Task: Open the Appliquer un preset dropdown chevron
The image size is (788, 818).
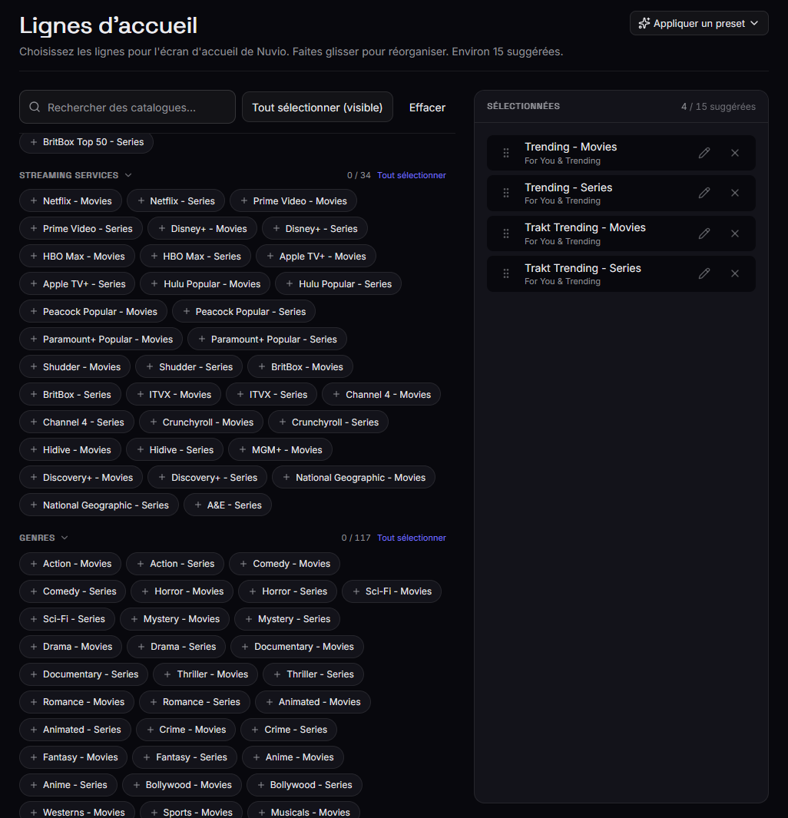Action: click(754, 24)
